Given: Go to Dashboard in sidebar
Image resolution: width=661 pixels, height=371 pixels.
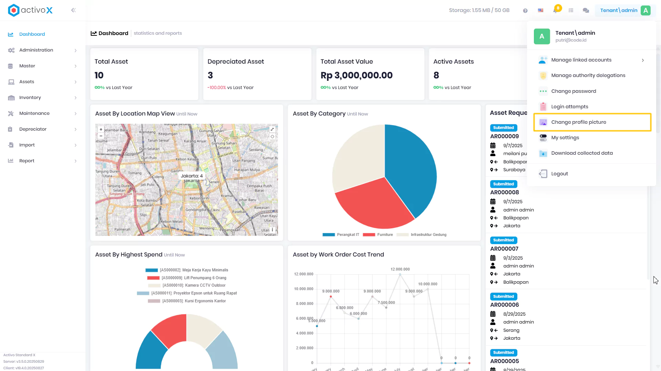Looking at the screenshot, I should (32, 34).
